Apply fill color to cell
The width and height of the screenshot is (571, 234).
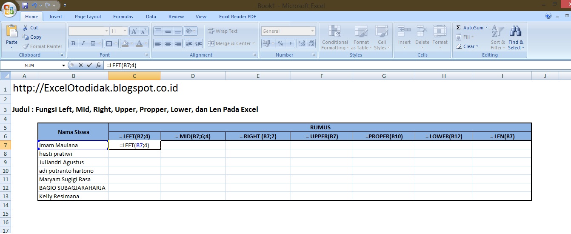pyautogui.click(x=125, y=43)
